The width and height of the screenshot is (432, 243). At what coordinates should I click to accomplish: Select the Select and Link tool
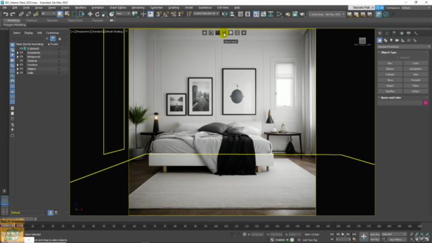coord(21,14)
